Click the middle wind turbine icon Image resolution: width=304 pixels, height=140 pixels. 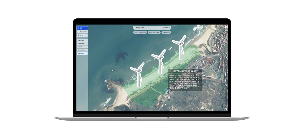(160, 61)
